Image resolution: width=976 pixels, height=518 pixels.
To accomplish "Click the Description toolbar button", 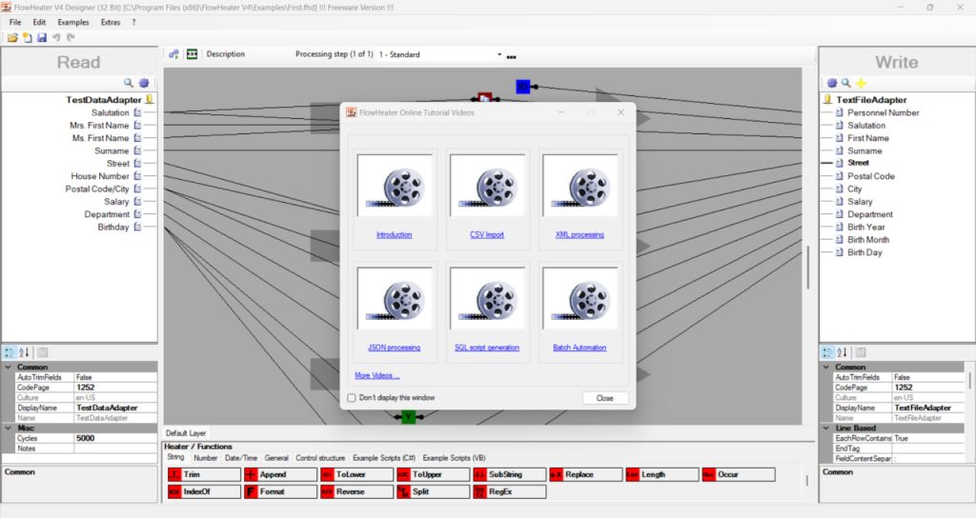I will (x=225, y=54).
